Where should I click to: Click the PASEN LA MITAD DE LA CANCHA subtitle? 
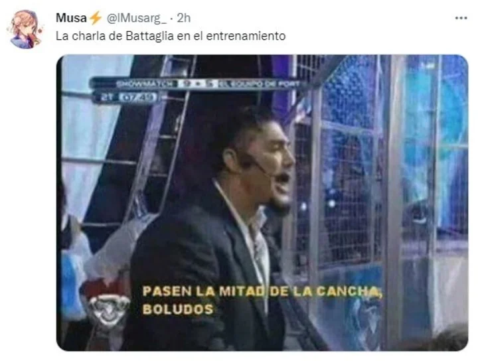coord(262,291)
